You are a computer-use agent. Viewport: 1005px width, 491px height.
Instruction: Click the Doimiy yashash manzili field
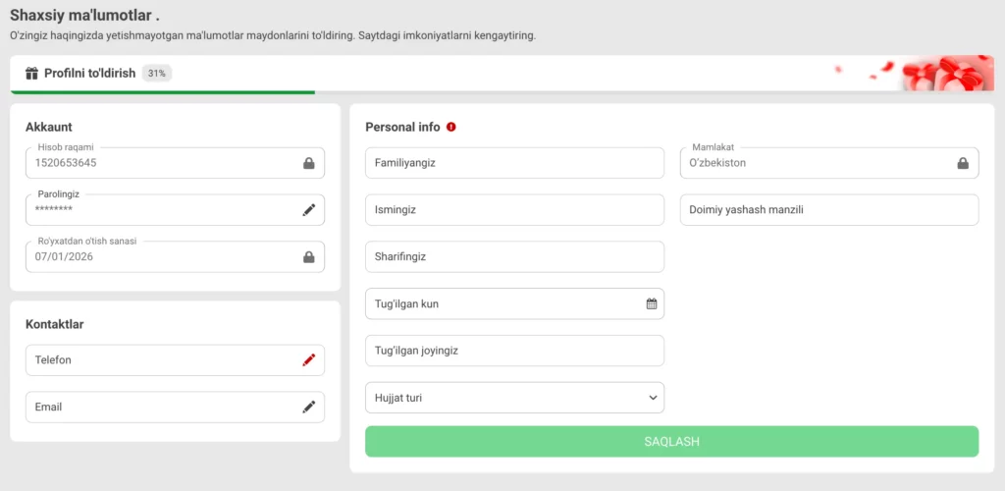[829, 210]
